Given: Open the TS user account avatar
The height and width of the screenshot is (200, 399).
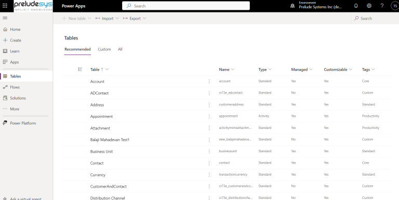Looking at the screenshot, I should (395, 6).
